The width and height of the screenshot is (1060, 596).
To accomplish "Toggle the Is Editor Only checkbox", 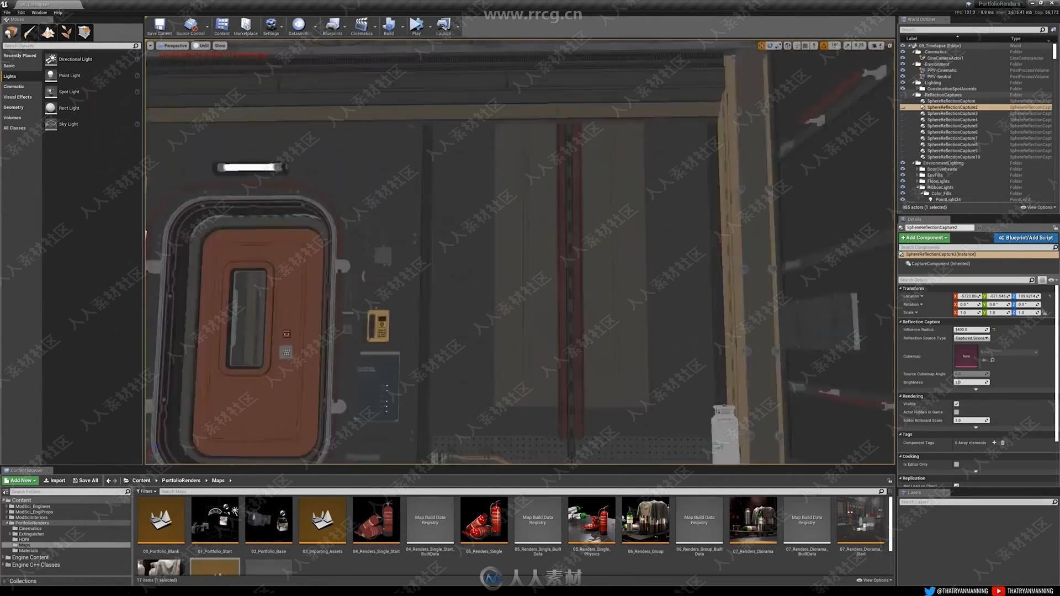I will tap(957, 465).
